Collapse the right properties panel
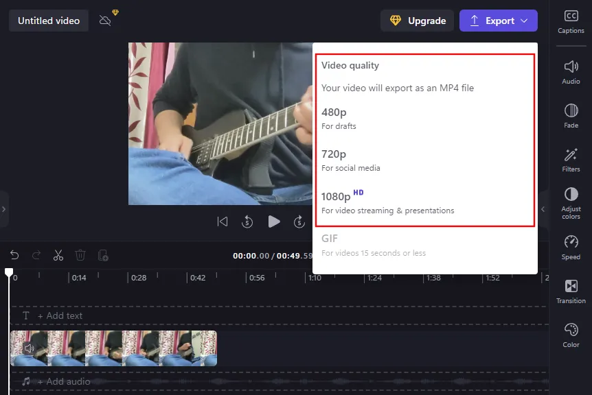592x395 pixels. pyautogui.click(x=543, y=209)
